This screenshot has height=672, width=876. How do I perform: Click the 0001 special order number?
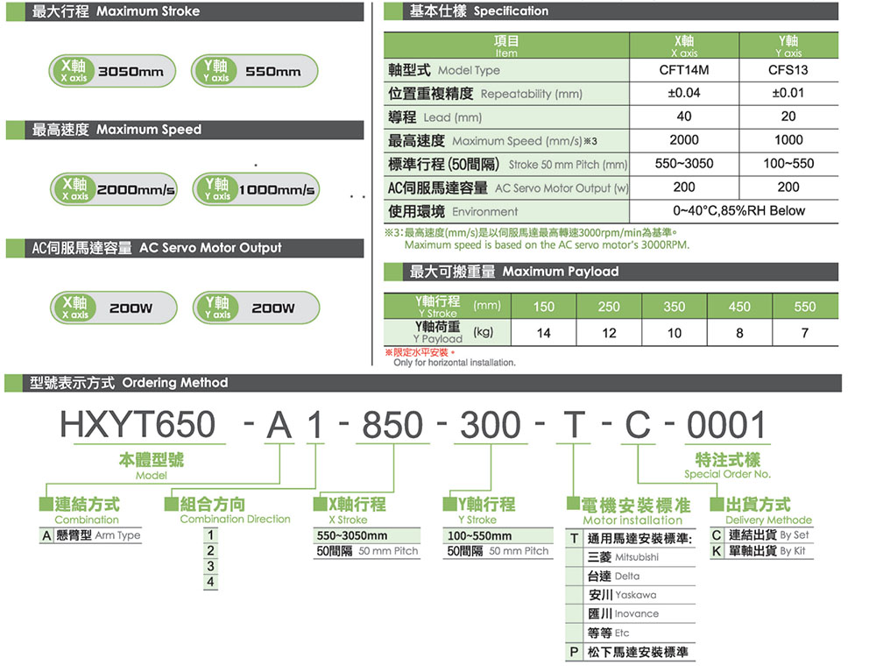(725, 425)
